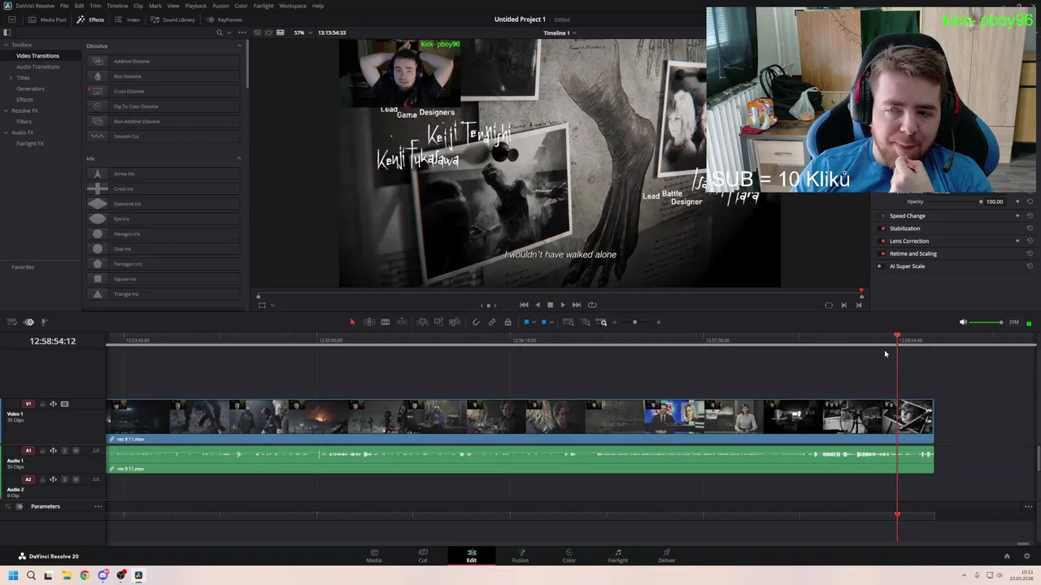
Task: Play in reverse
Action: coord(538,305)
